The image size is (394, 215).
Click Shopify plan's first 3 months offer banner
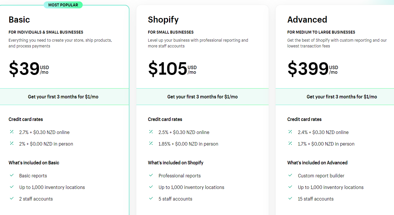coord(202,97)
